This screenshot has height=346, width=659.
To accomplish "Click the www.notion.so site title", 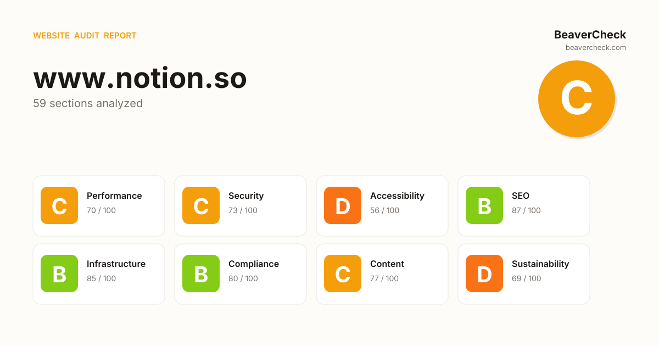I will (x=140, y=78).
